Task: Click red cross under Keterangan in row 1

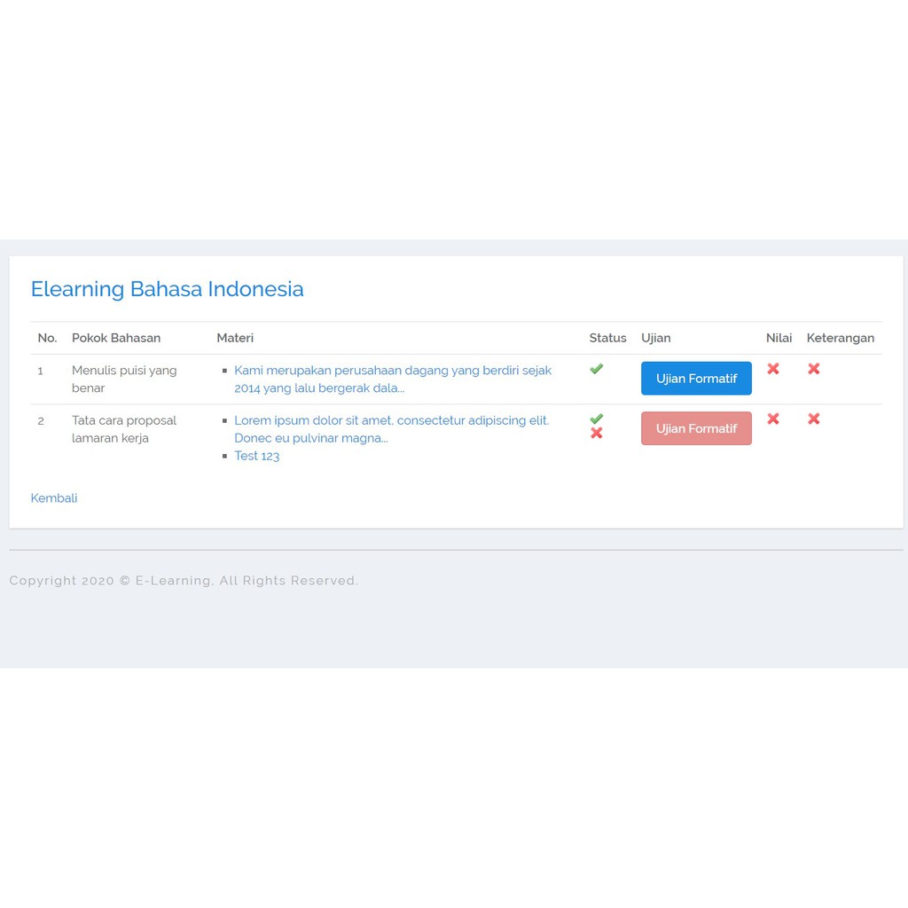Action: point(813,369)
